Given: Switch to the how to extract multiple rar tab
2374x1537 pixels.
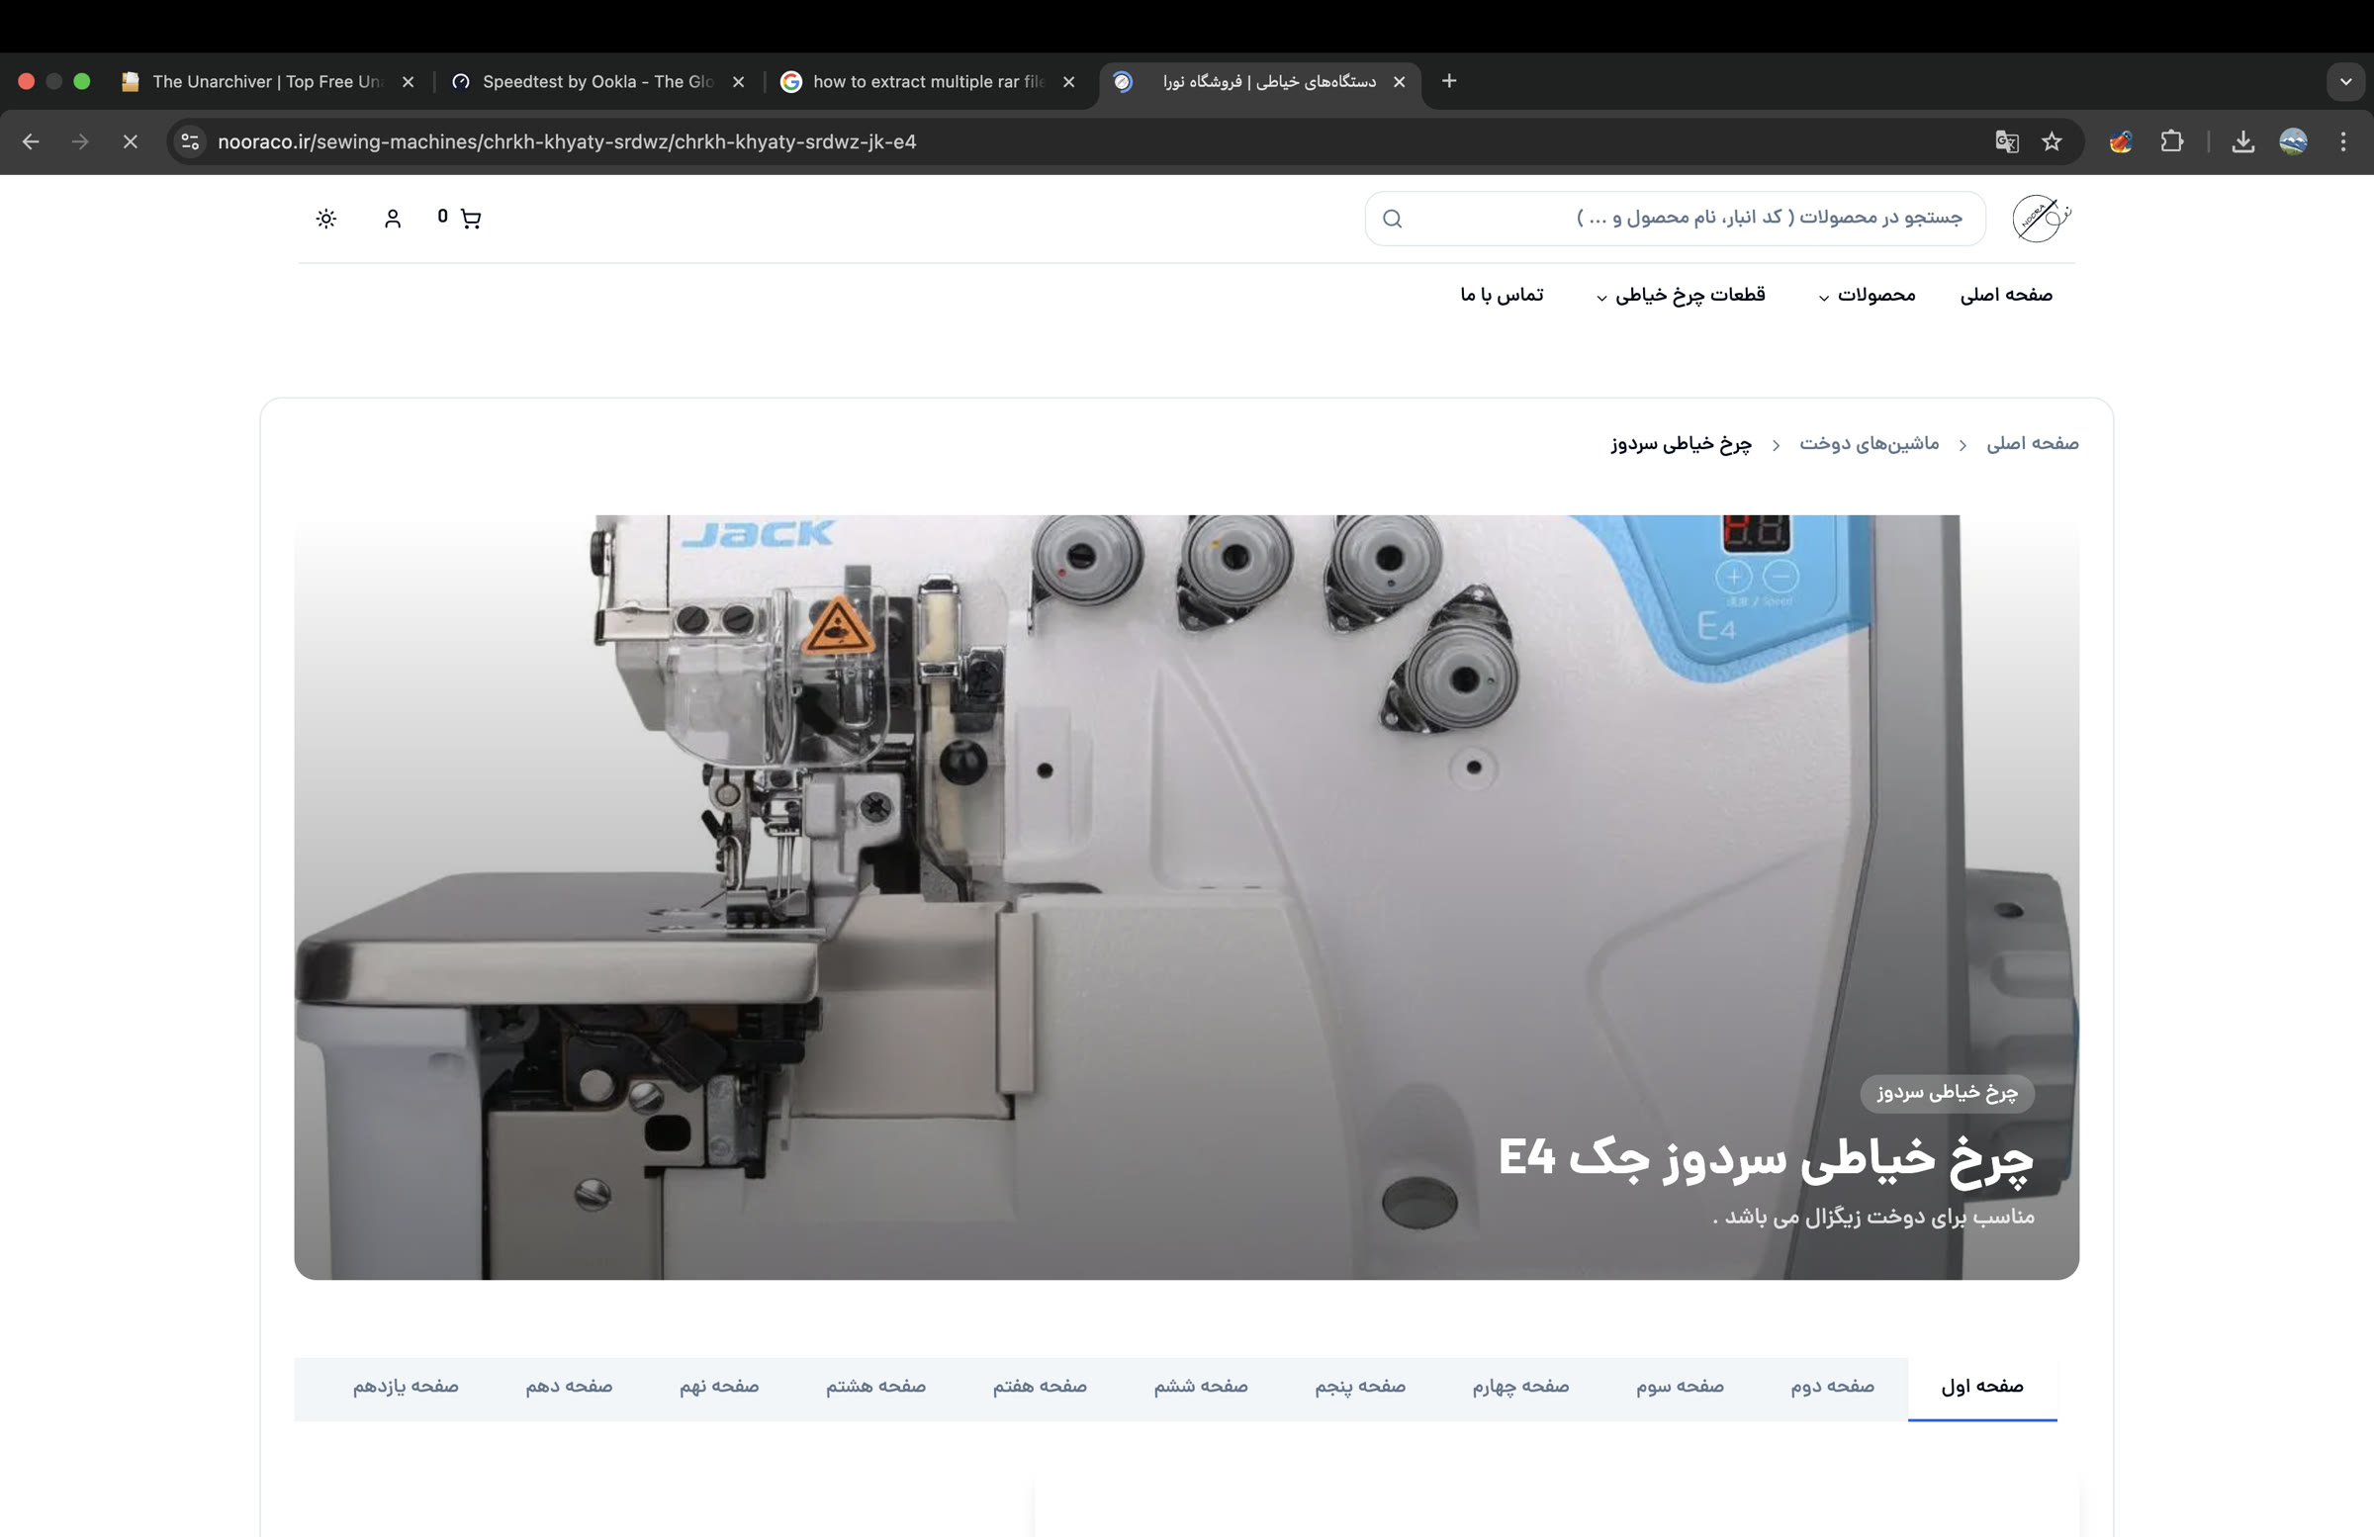Looking at the screenshot, I should click(x=928, y=82).
